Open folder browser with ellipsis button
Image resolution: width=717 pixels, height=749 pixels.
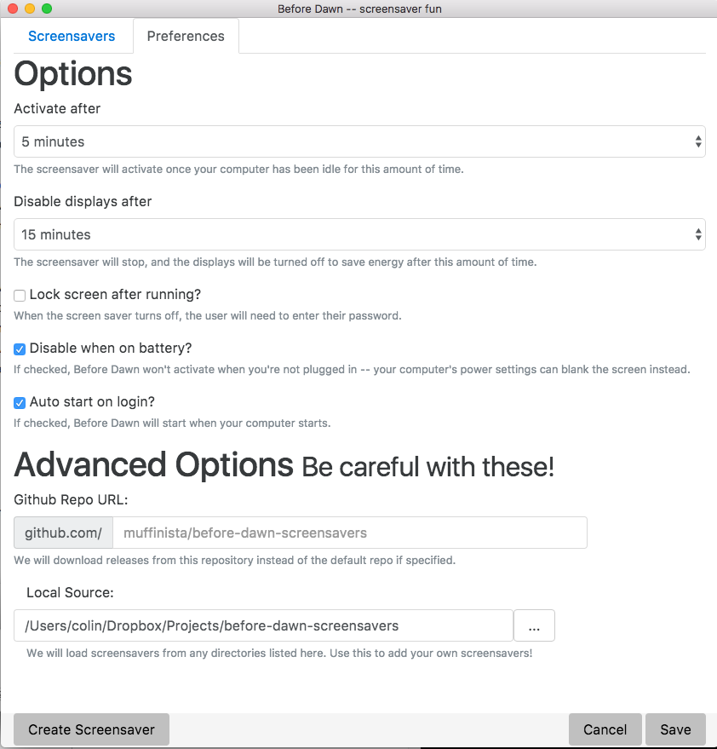click(x=534, y=625)
